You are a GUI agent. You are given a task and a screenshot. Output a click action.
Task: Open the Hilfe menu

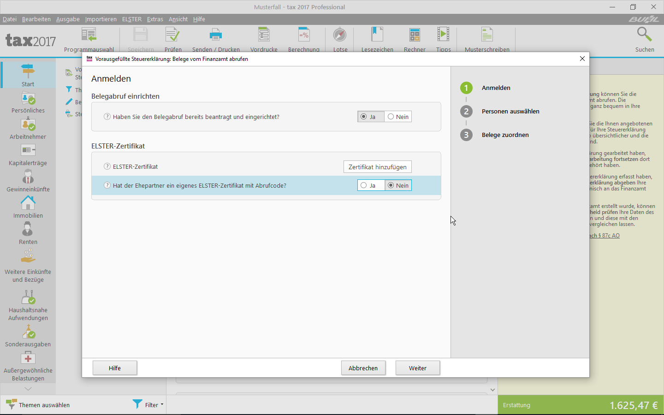199,19
